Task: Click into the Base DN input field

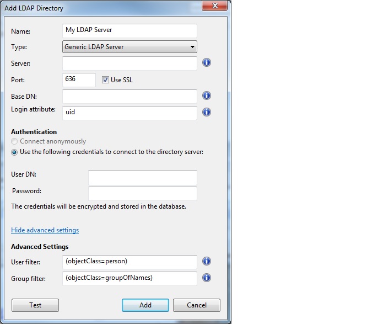Action: [x=129, y=97]
